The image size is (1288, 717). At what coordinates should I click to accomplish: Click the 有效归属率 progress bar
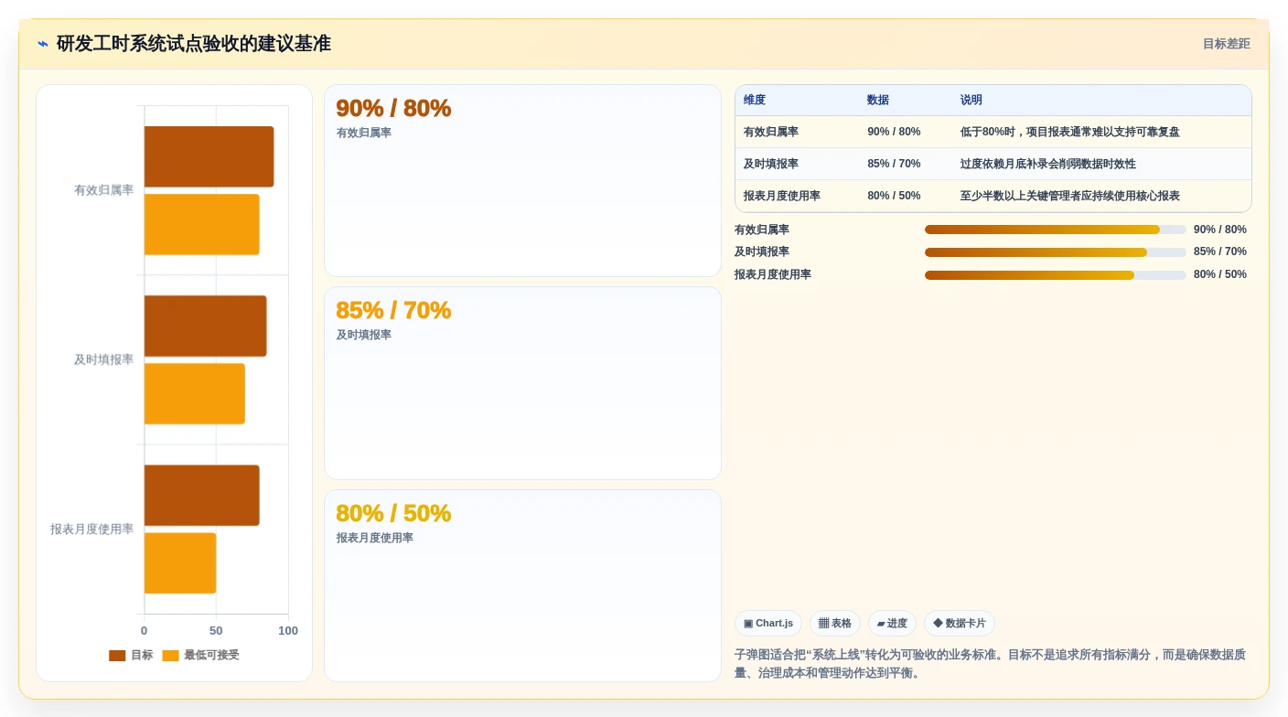coord(1056,230)
